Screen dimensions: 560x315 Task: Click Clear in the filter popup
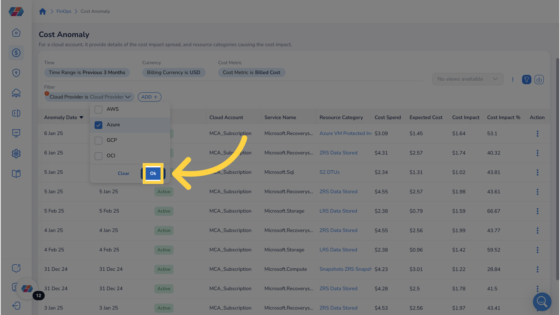pyautogui.click(x=123, y=173)
